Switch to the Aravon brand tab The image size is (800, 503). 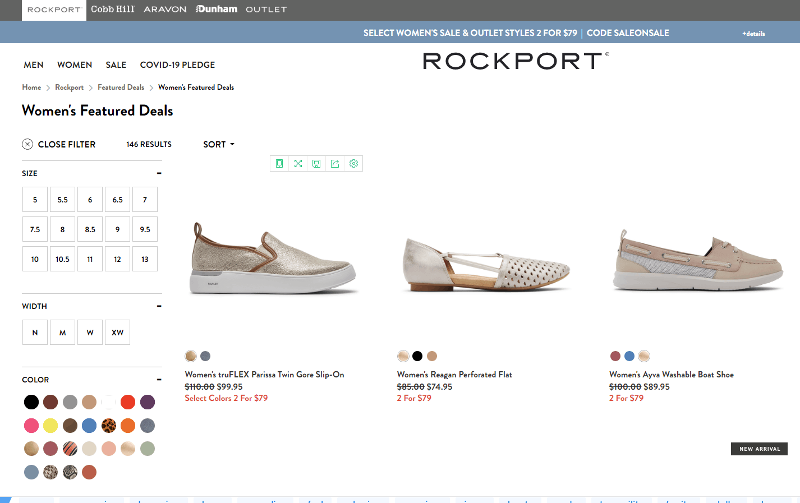[x=165, y=10]
